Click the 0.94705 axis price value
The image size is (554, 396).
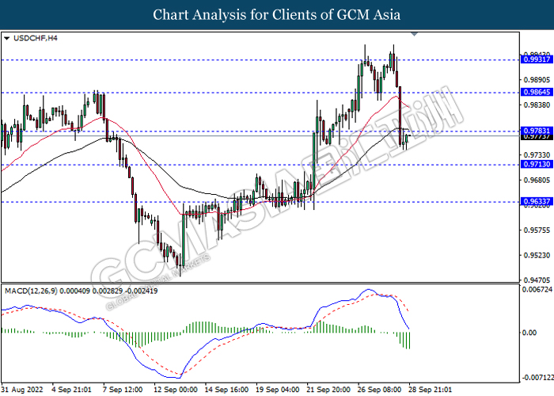pyautogui.click(x=537, y=280)
